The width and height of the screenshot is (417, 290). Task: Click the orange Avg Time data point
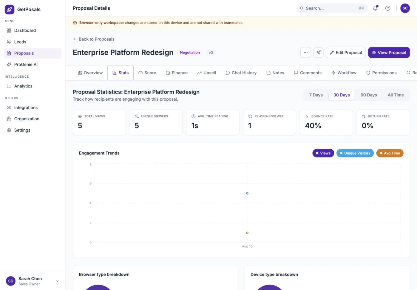(247, 233)
